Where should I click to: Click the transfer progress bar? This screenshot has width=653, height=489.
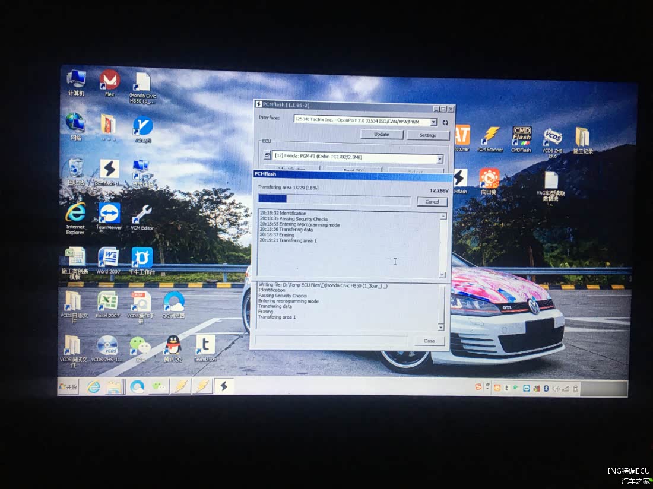point(334,199)
